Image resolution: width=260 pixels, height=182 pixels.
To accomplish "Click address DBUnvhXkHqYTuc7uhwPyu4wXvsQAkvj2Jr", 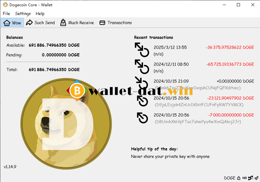I will point(198,122).
